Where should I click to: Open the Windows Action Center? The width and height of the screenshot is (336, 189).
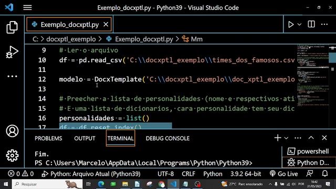328,184
